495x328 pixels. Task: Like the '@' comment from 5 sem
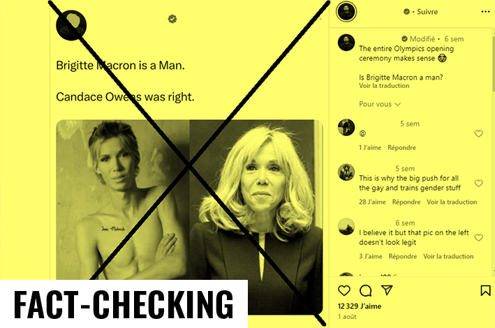pyautogui.click(x=478, y=133)
